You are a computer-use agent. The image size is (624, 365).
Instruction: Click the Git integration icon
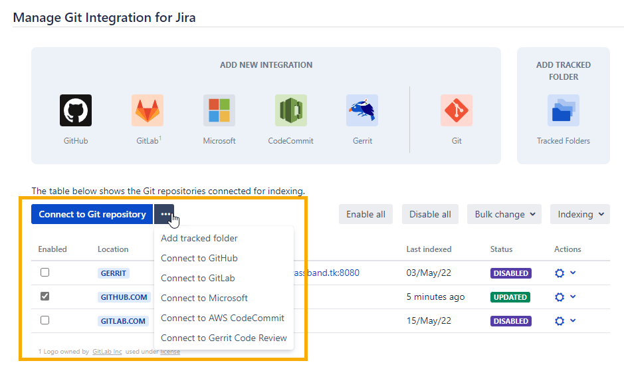(x=457, y=110)
